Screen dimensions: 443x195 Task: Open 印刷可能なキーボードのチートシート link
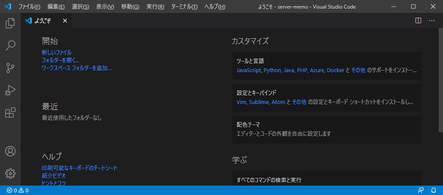pyautogui.click(x=79, y=168)
